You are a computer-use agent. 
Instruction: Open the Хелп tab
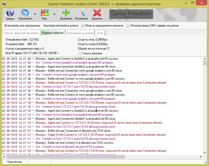[100, 33]
